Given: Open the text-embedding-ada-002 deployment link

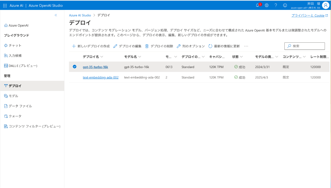Looking at the screenshot, I should click(x=100, y=77).
